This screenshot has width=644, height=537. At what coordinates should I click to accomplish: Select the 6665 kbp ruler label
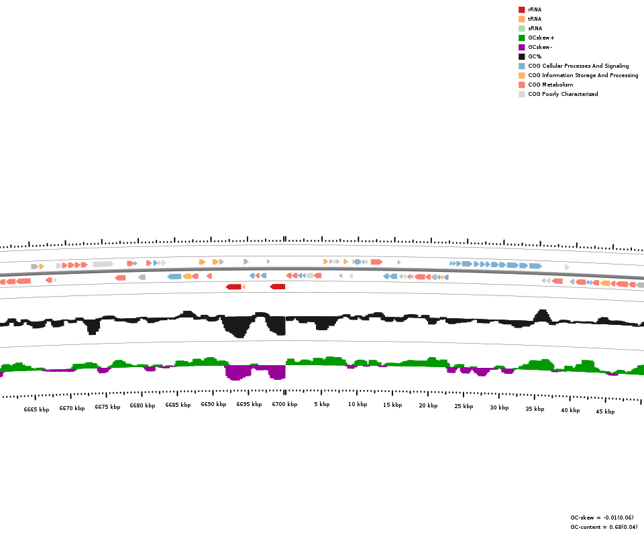coord(36,409)
